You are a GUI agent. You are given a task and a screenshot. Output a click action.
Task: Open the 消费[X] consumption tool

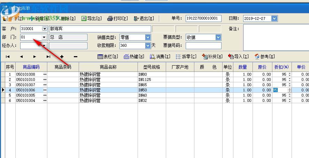pos(160,57)
